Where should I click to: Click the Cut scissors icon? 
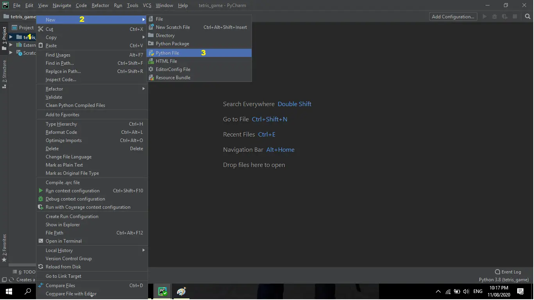[x=41, y=29]
